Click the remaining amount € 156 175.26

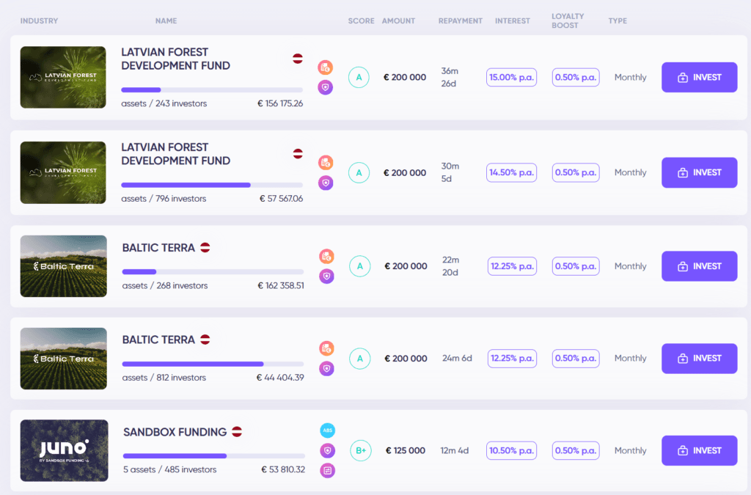click(x=280, y=103)
